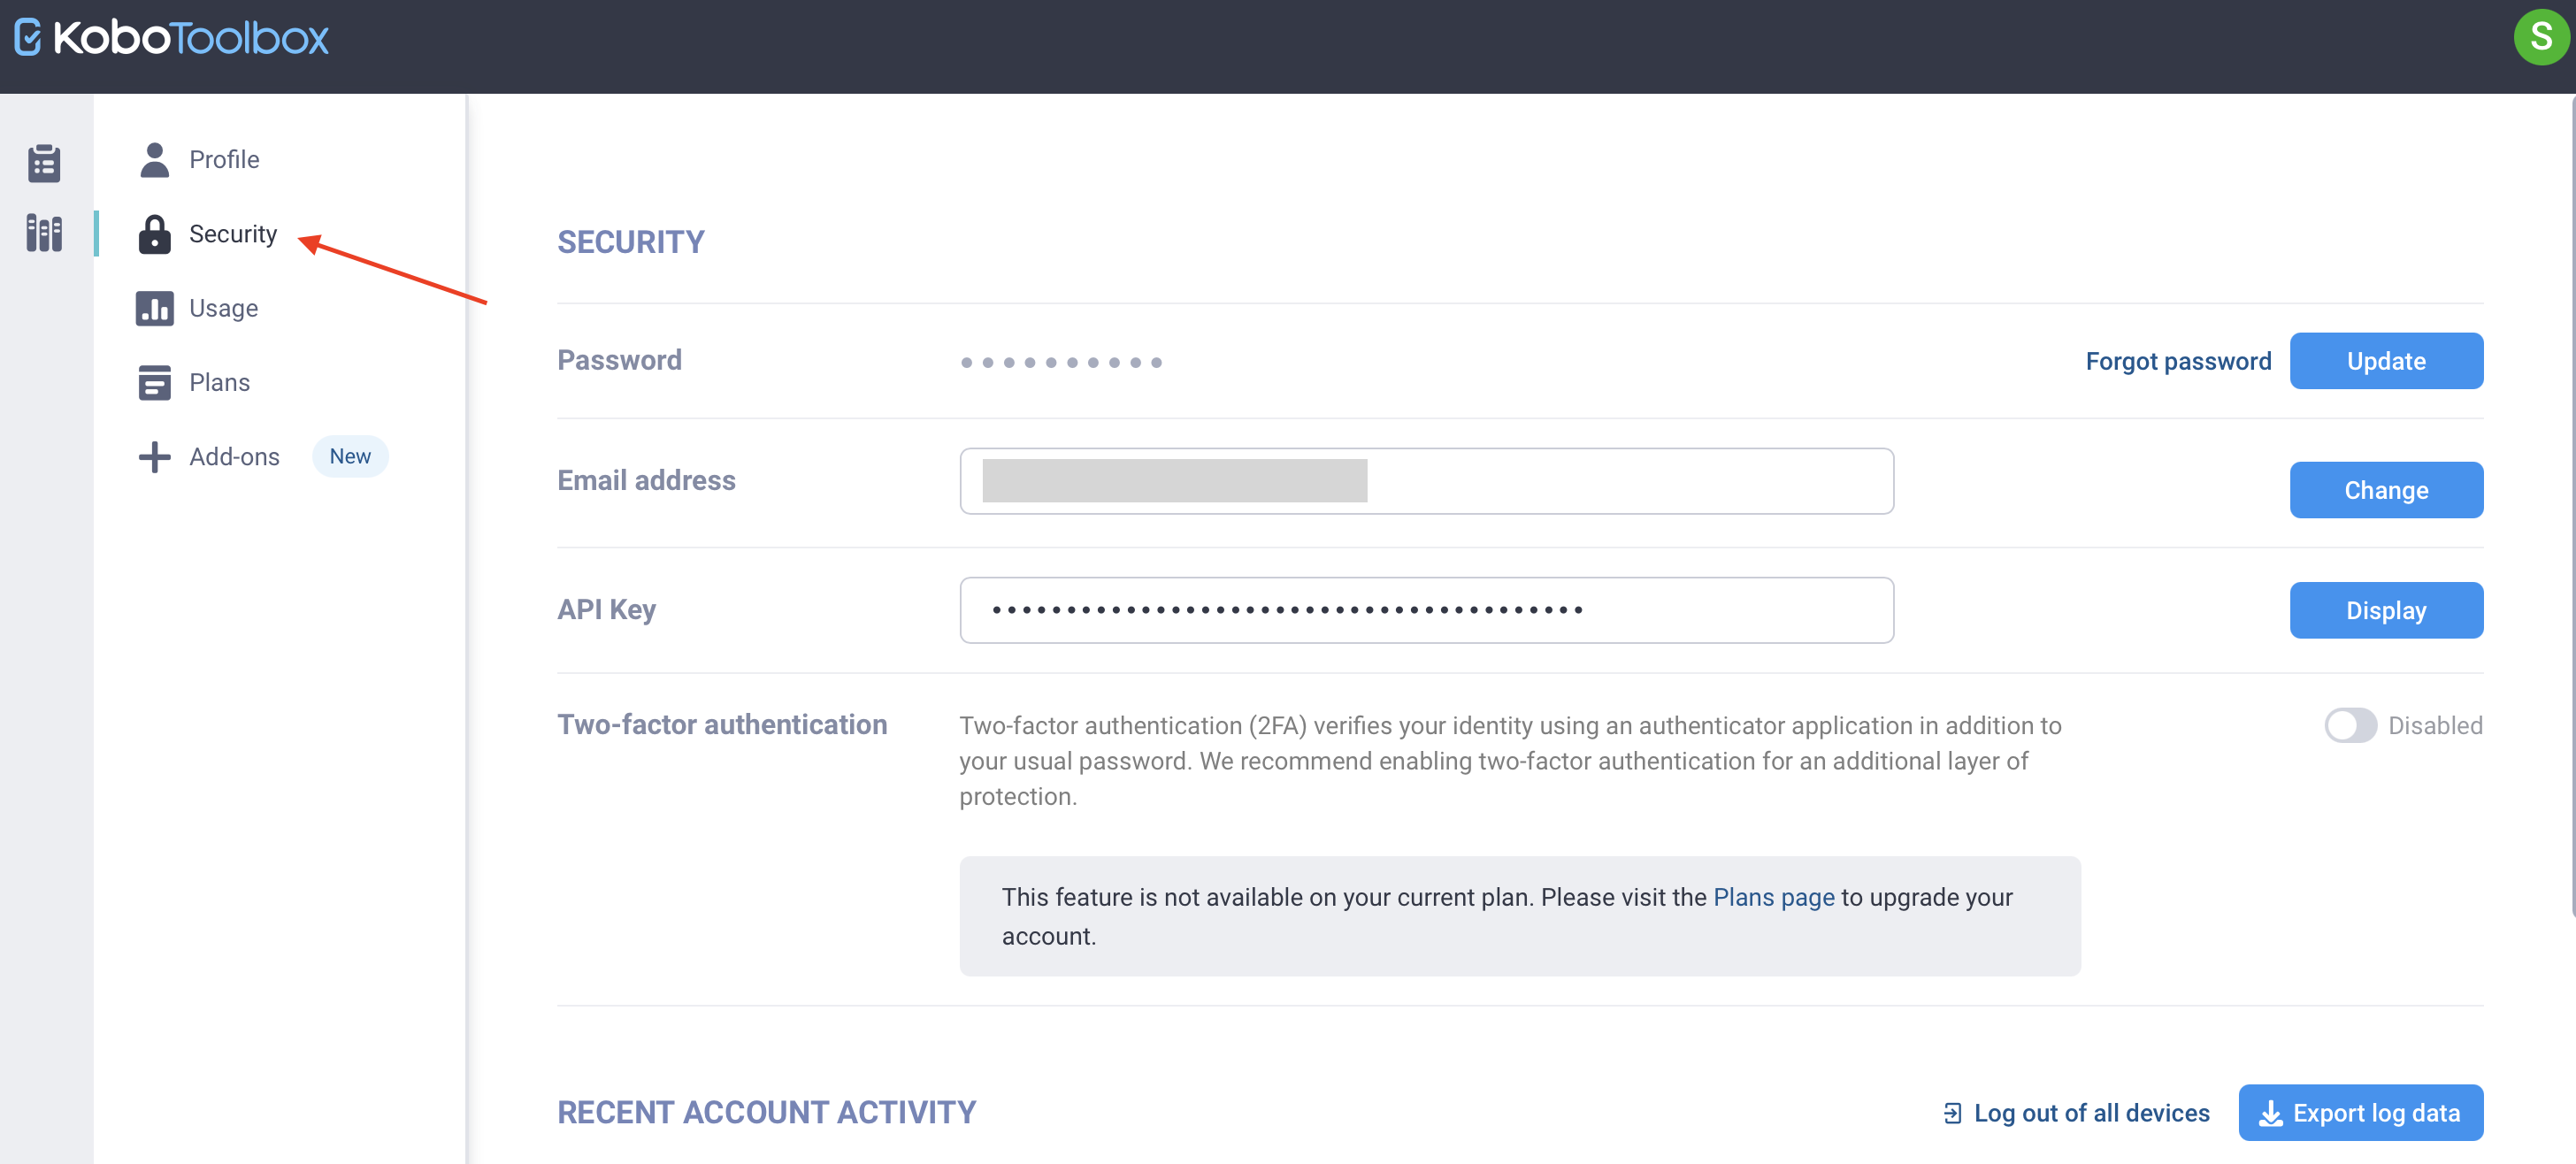Open the Usage settings section
This screenshot has height=1164, width=2576.
[x=223, y=308]
